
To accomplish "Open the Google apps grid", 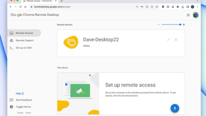I will 188,15.
